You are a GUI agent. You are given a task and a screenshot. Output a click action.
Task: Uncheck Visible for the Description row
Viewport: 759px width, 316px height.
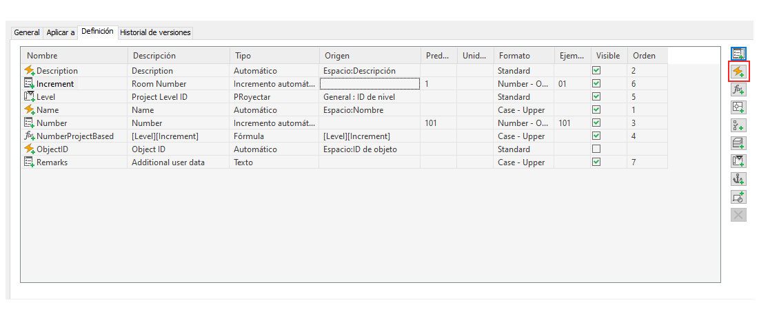click(x=596, y=70)
